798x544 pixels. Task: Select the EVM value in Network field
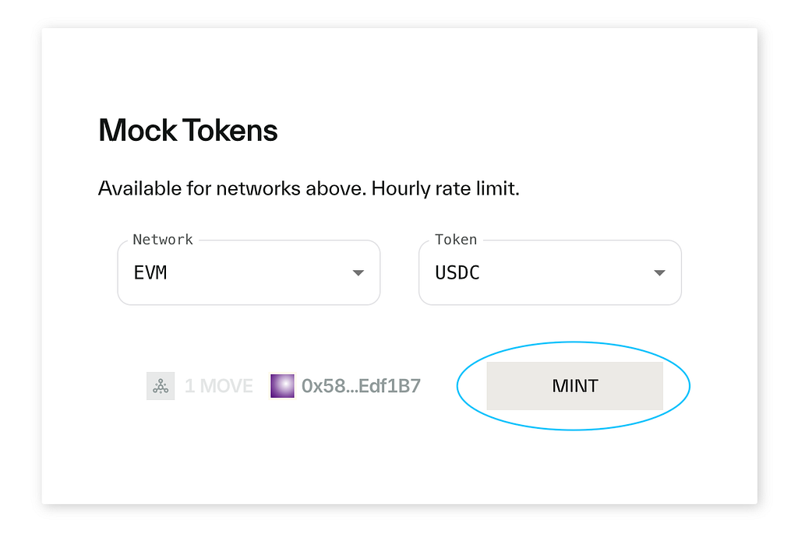pos(150,273)
